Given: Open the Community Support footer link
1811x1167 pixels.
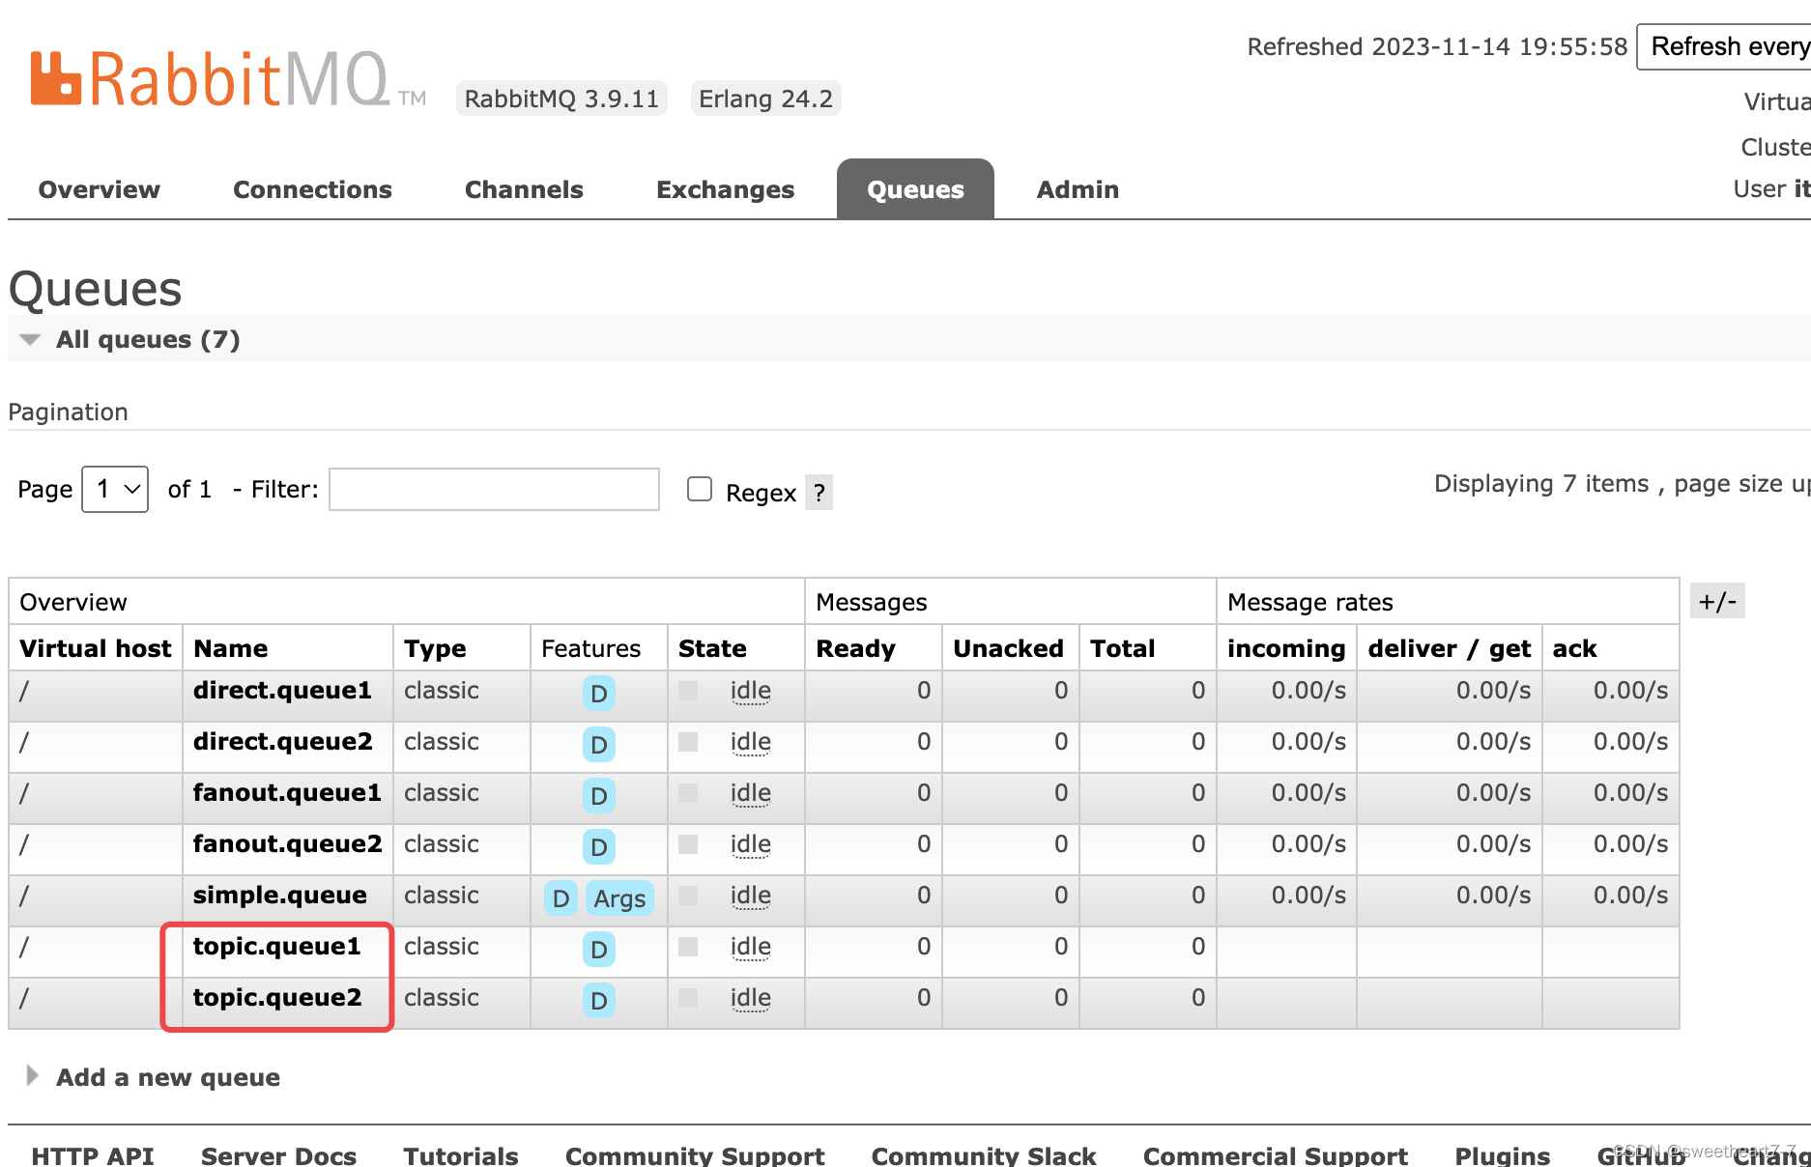Looking at the screenshot, I should point(695,1155).
